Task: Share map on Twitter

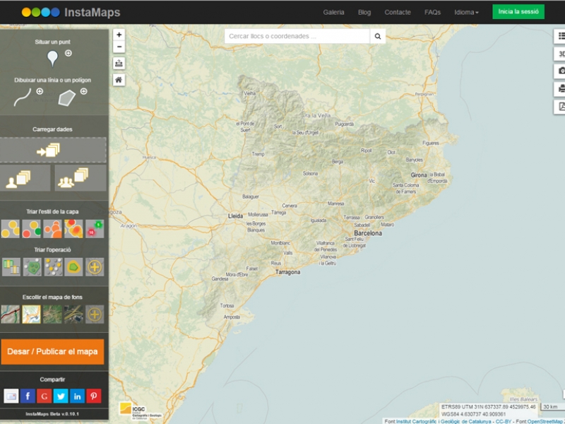Action: [61, 396]
